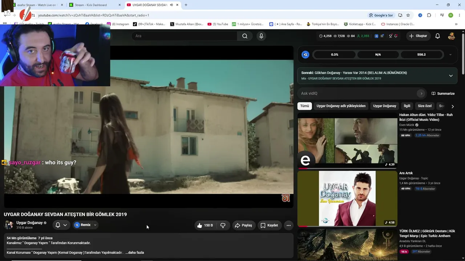Open the Chrome profile avatar in the toolbar
Viewport: 465px width, 261px height.
click(x=450, y=15)
